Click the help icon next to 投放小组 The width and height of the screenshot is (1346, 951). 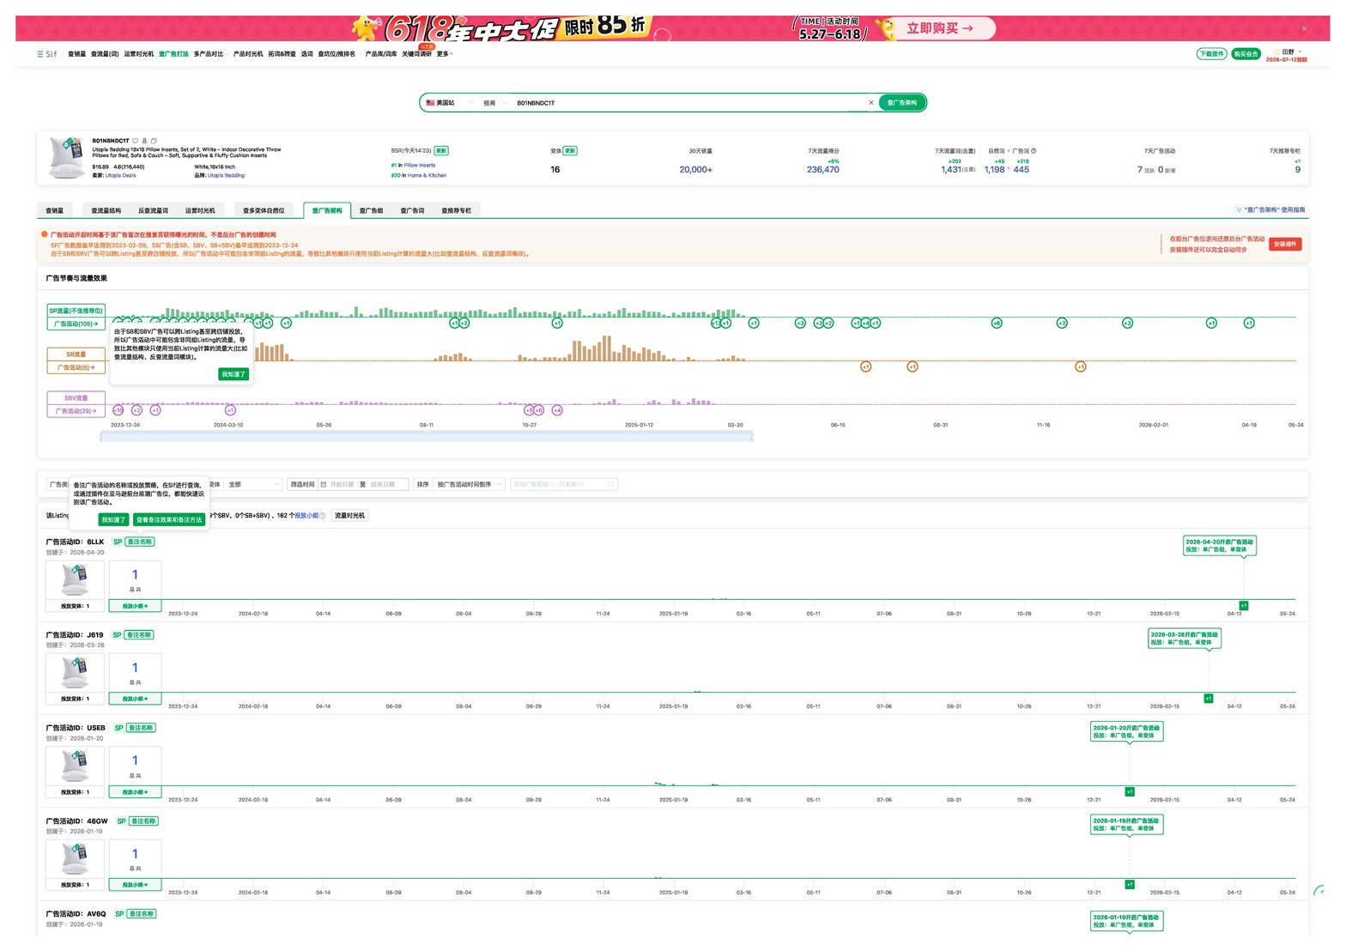click(322, 516)
